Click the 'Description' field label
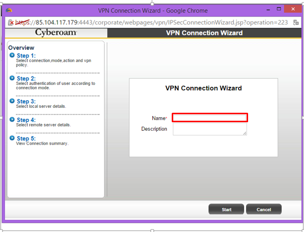 154,129
